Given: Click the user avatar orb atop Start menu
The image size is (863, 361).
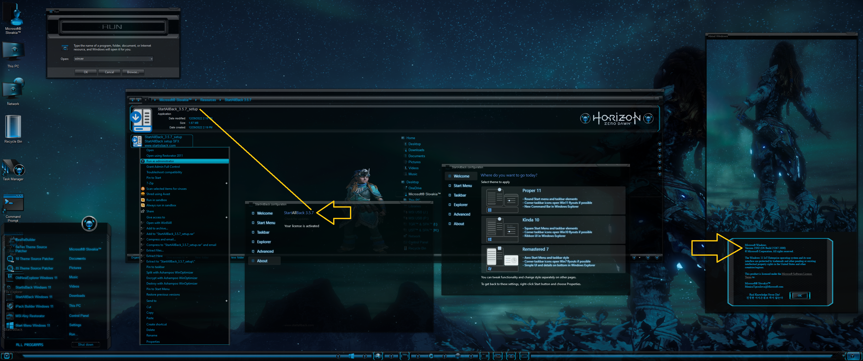Looking at the screenshot, I should (x=90, y=223).
